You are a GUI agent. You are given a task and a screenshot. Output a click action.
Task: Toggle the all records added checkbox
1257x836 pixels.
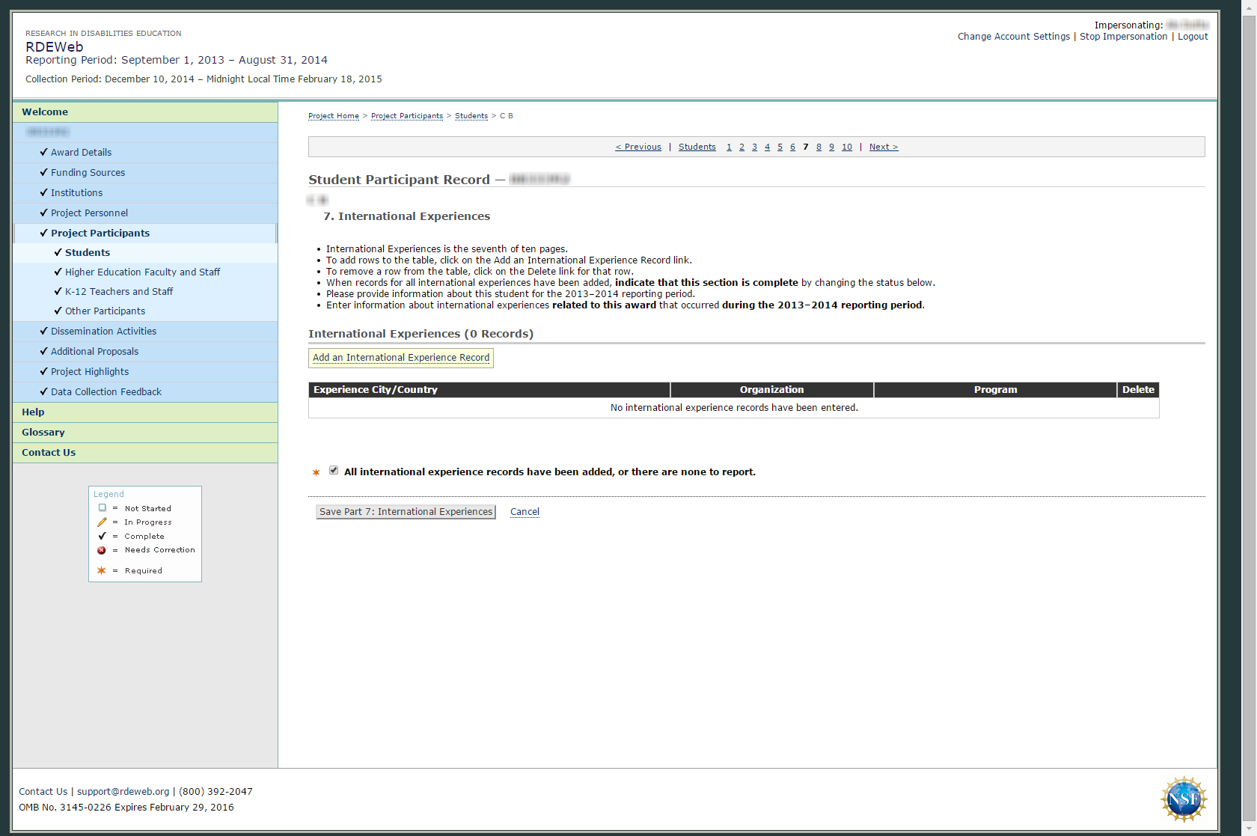334,471
